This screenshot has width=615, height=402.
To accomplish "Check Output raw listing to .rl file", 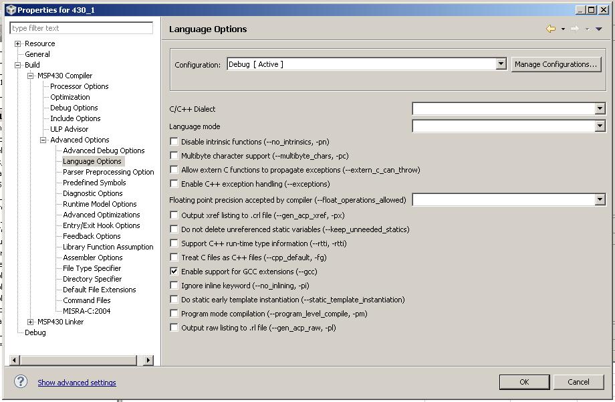I will tap(174, 327).
